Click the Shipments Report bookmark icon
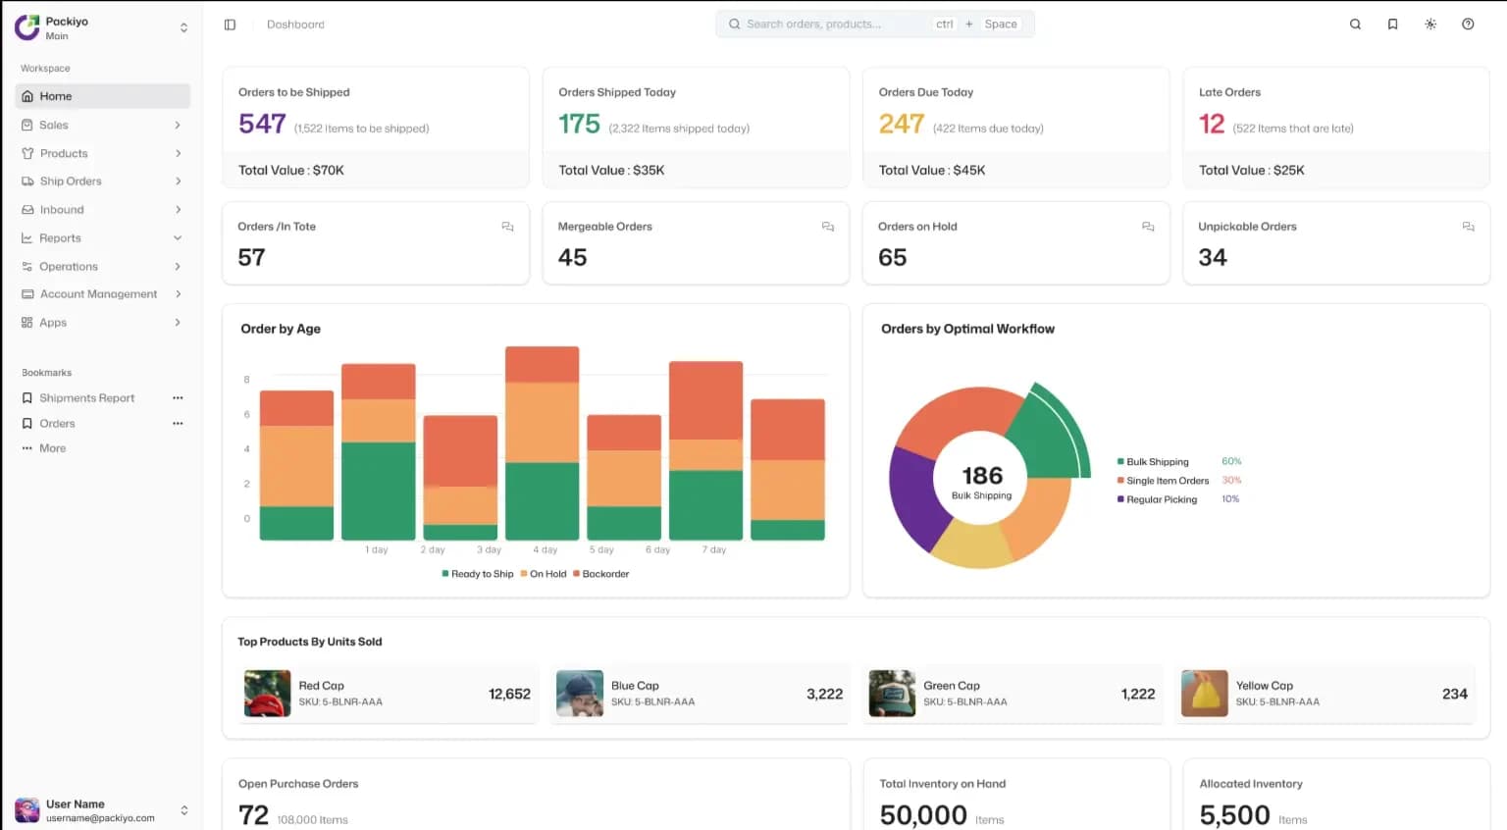 coord(27,398)
